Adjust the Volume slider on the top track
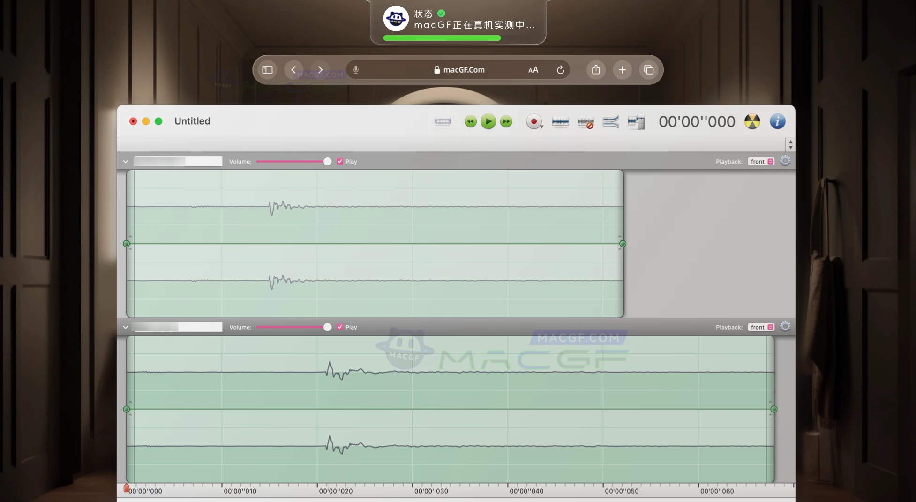The image size is (916, 502). click(x=327, y=161)
